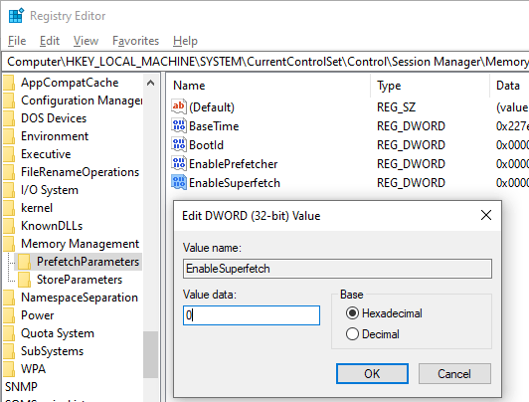529x402 pixels.
Task: Select the WPA key label
Action: click(33, 369)
